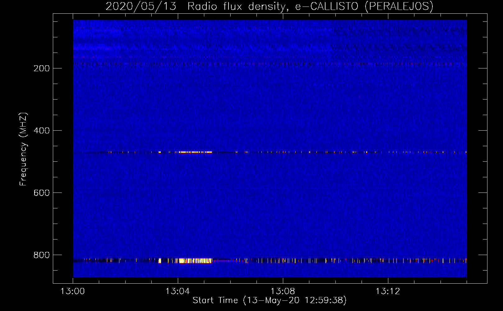The height and width of the screenshot is (311, 503).
Task: Click the bright burst near 820 MHz around 13:04
Action: pos(195,261)
